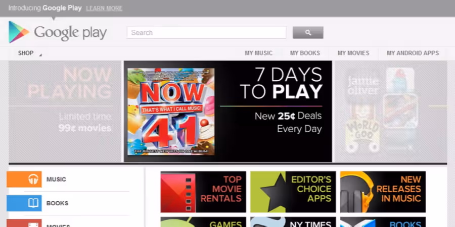Select BOOKS in the category sidebar
This screenshot has width=455, height=227.
57,203
